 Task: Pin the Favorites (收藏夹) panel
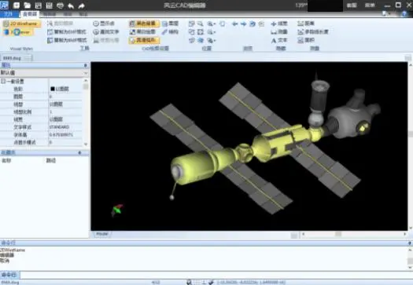[79, 152]
